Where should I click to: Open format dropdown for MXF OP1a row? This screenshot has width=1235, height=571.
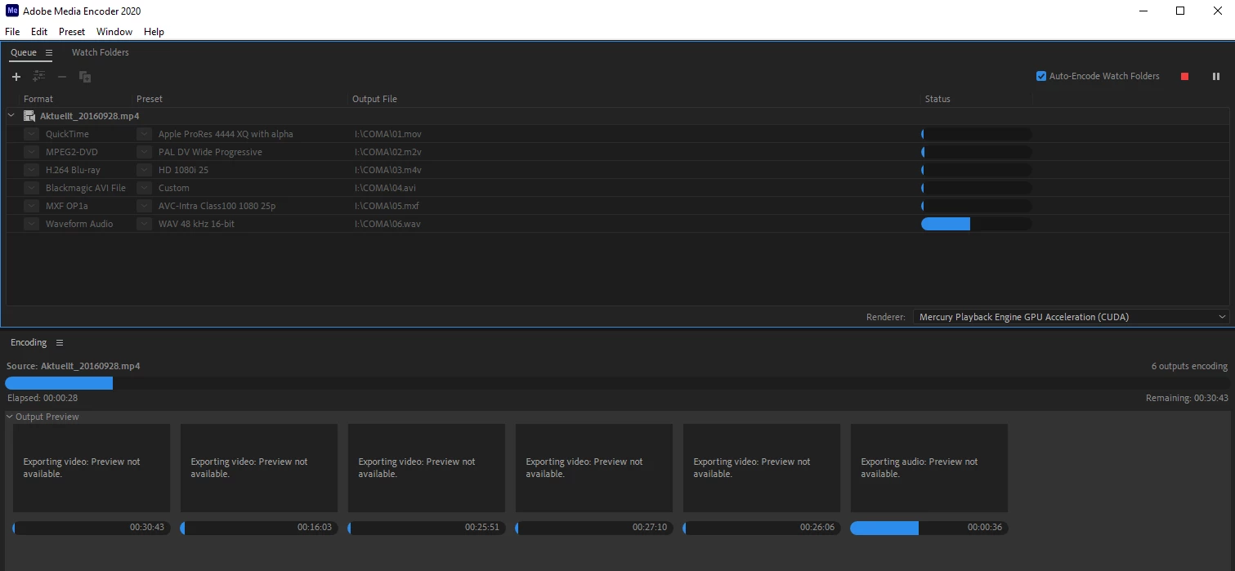pyautogui.click(x=31, y=206)
